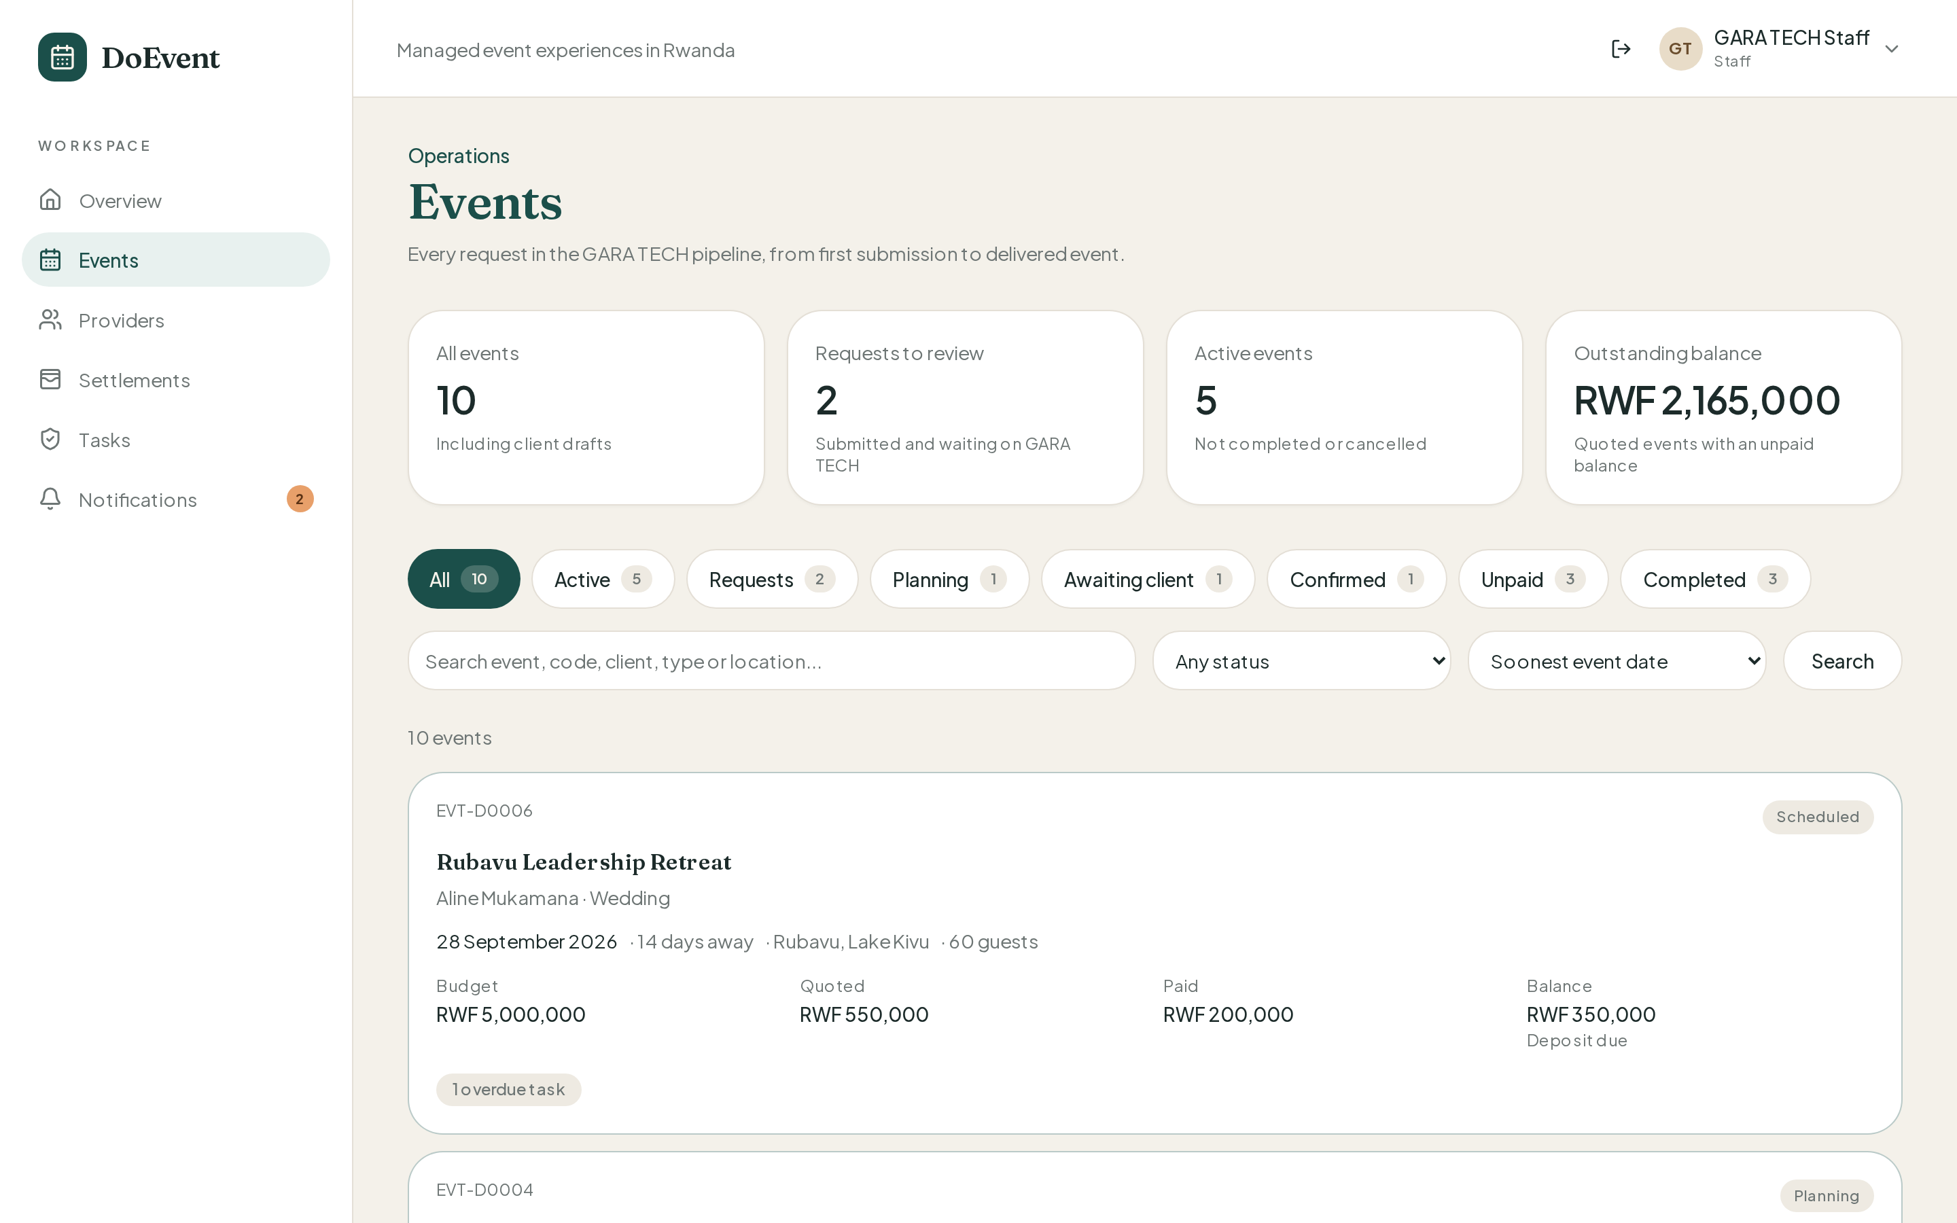Click the Search button
This screenshot has width=1957, height=1223.
tap(1842, 661)
